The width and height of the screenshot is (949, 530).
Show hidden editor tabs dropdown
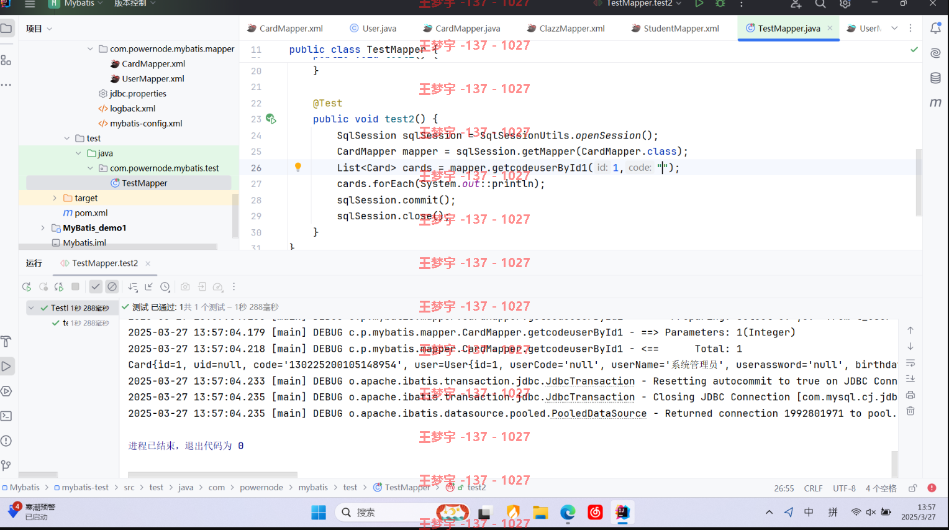click(894, 28)
